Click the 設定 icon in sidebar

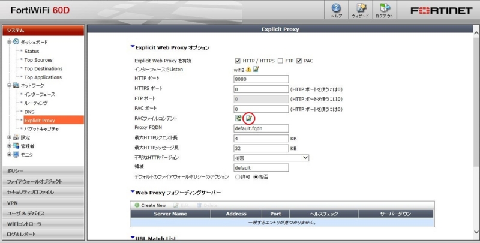point(16,137)
